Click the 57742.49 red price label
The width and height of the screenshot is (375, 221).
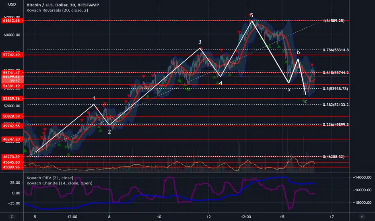tap(12, 55)
